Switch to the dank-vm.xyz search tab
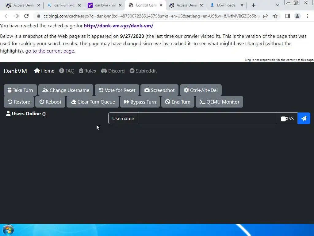 (x=64, y=5)
